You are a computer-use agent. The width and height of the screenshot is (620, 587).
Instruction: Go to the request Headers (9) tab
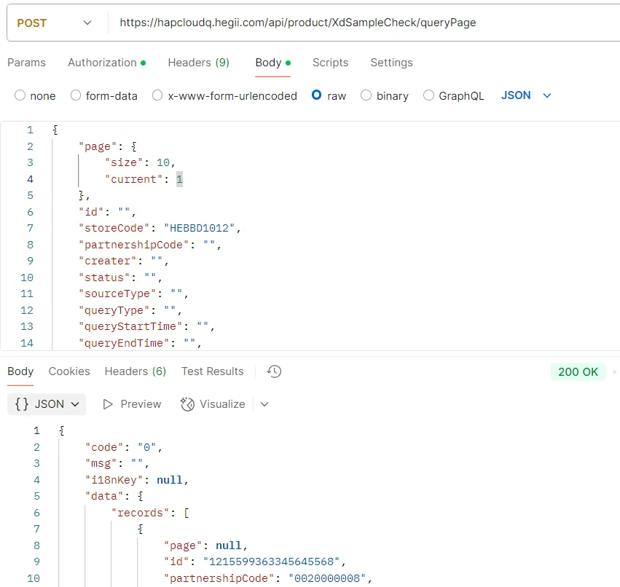click(x=198, y=63)
